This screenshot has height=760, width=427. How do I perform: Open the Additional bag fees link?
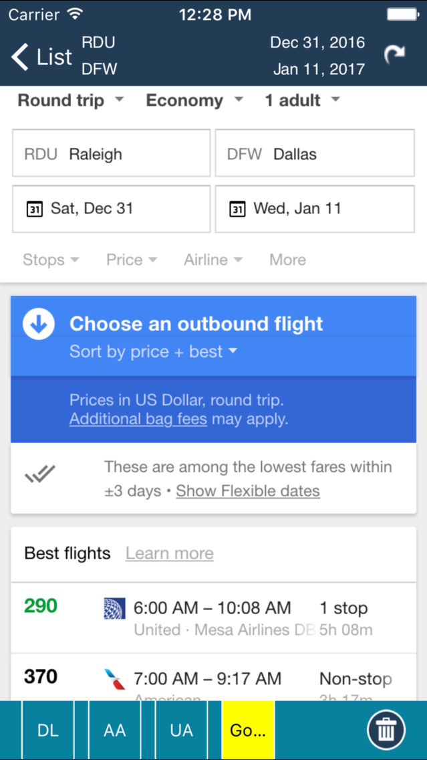138,419
